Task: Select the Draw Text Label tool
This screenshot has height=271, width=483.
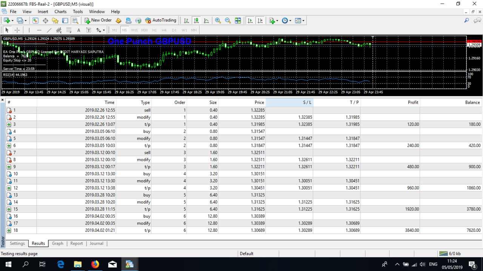Action: [89, 30]
